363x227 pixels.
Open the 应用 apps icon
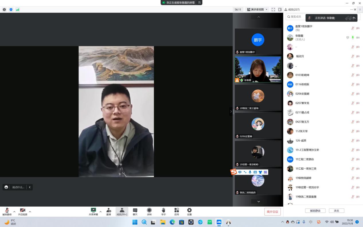tap(176, 212)
